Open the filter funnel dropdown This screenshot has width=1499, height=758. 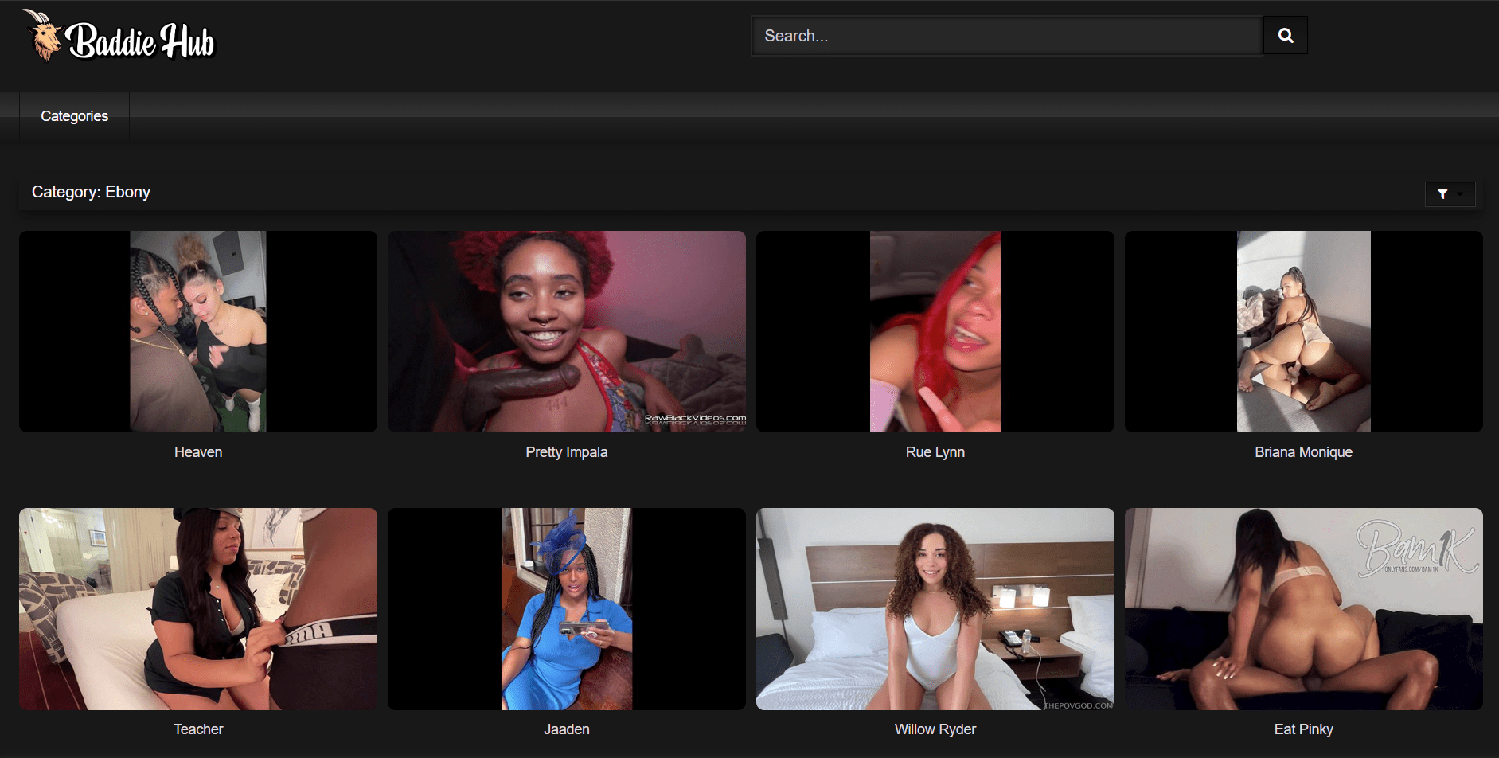click(x=1449, y=193)
